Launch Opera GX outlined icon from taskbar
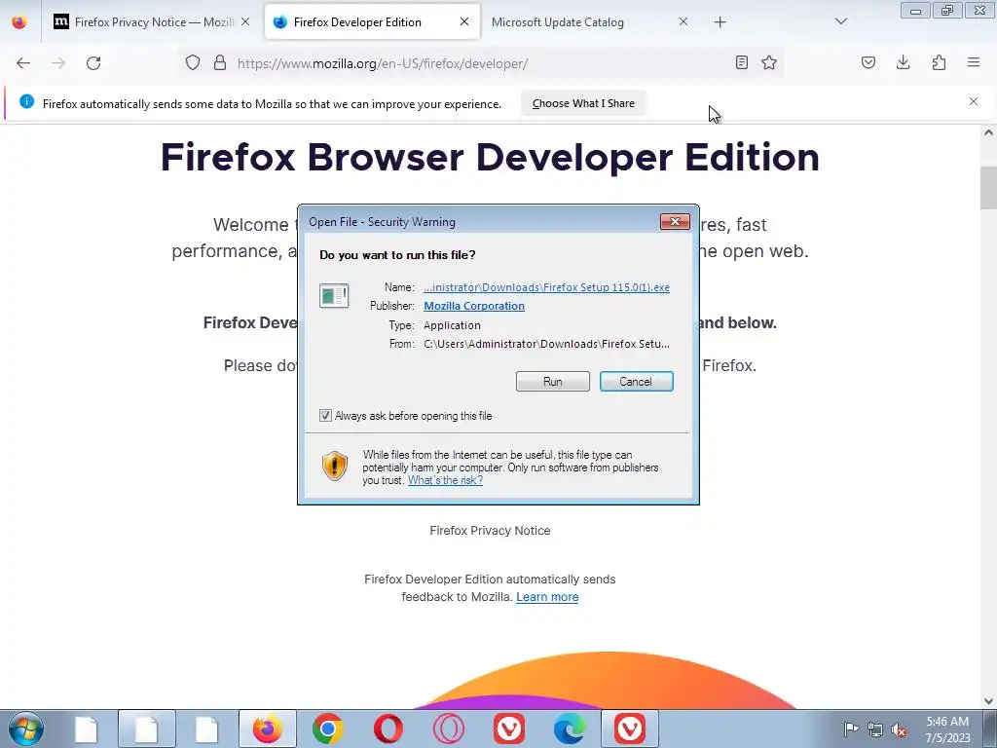997x748 pixels. pos(449,729)
